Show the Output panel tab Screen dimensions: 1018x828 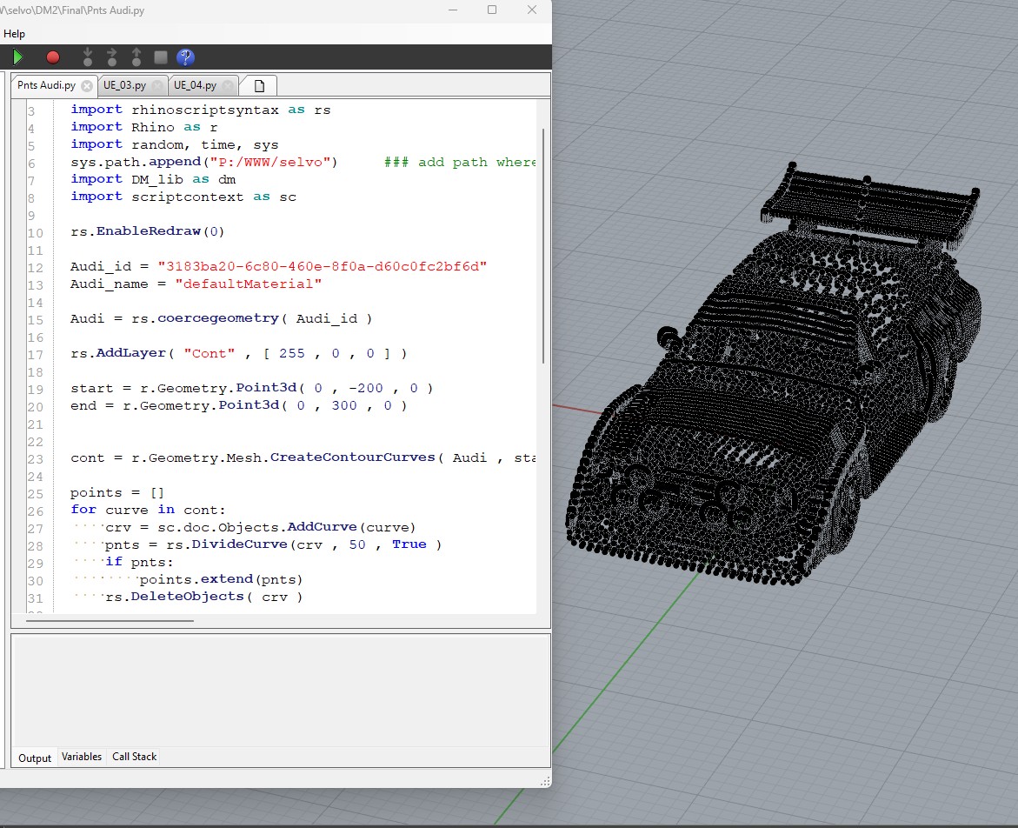(35, 758)
